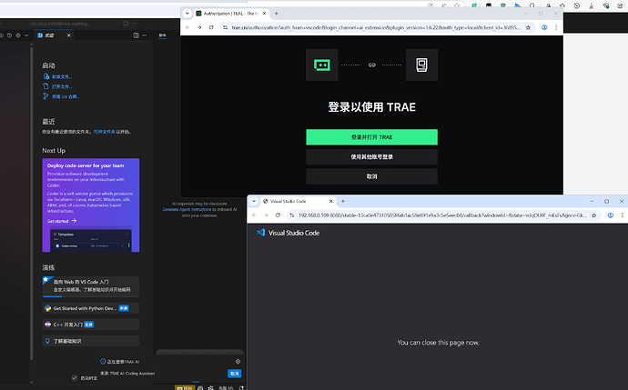Screen dimensions: 628x390
Task: Click 'You can close this page now.' text
Action: [x=438, y=343]
